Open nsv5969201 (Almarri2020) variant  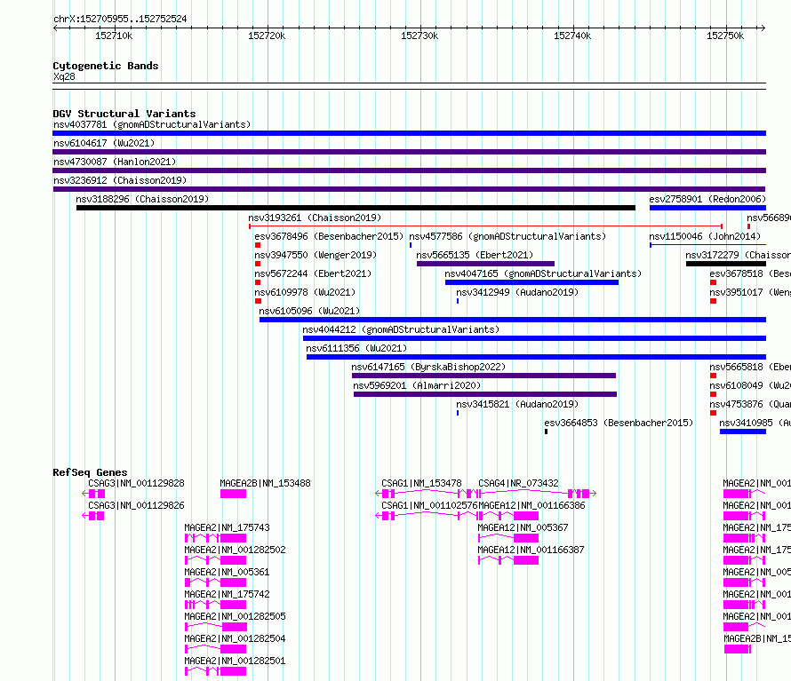417,385
